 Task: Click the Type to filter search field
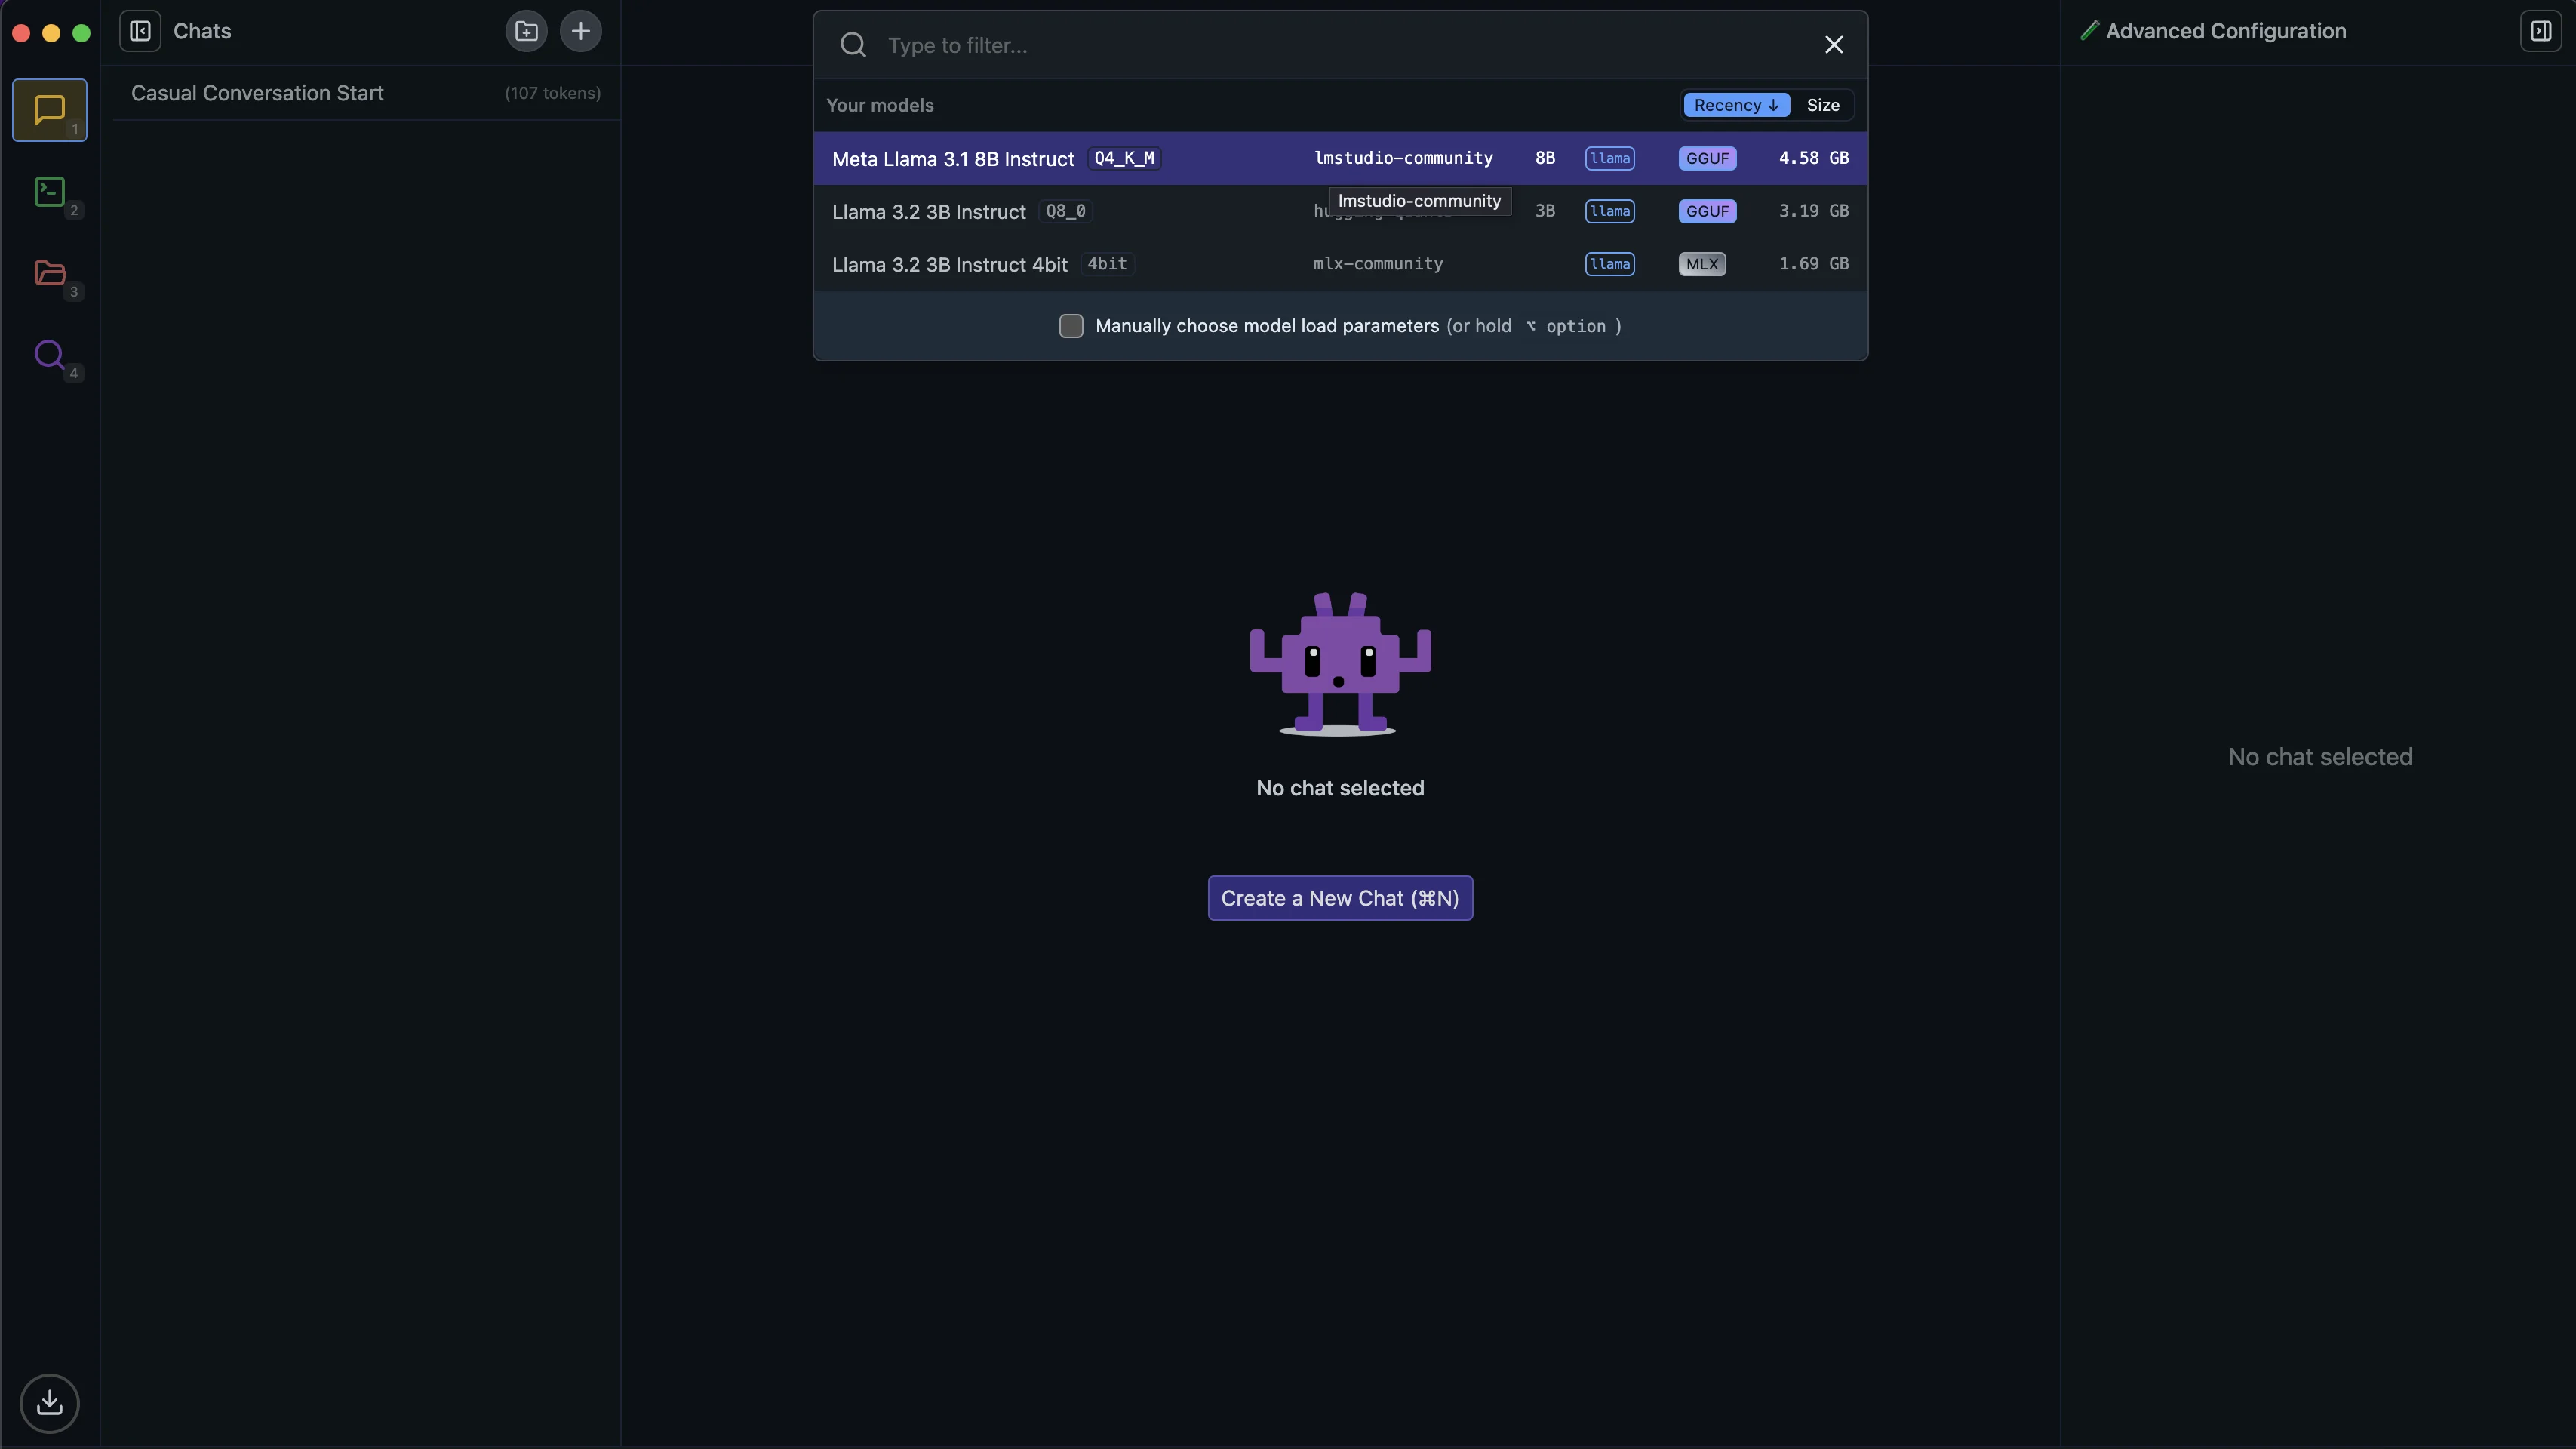click(1340, 45)
